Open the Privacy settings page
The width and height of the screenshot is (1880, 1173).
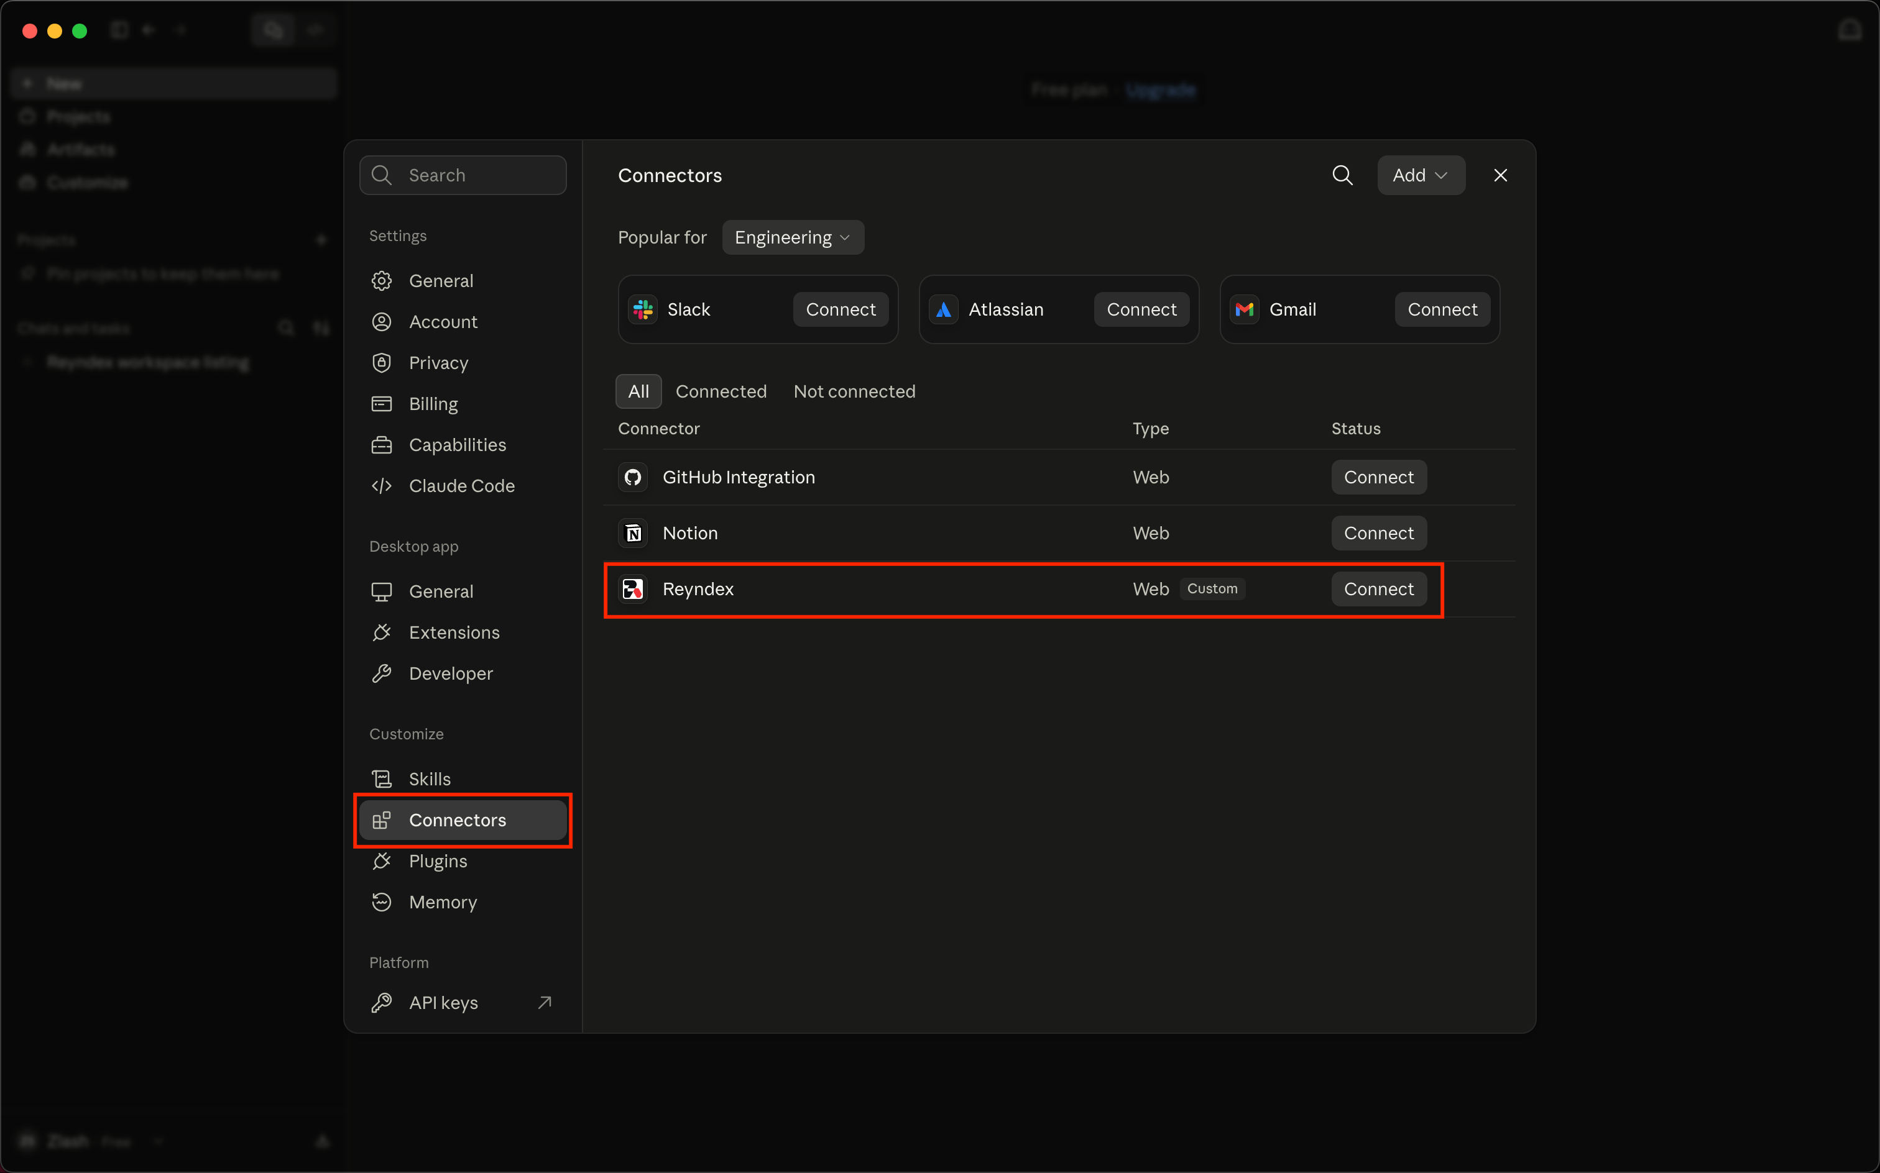pyautogui.click(x=463, y=363)
